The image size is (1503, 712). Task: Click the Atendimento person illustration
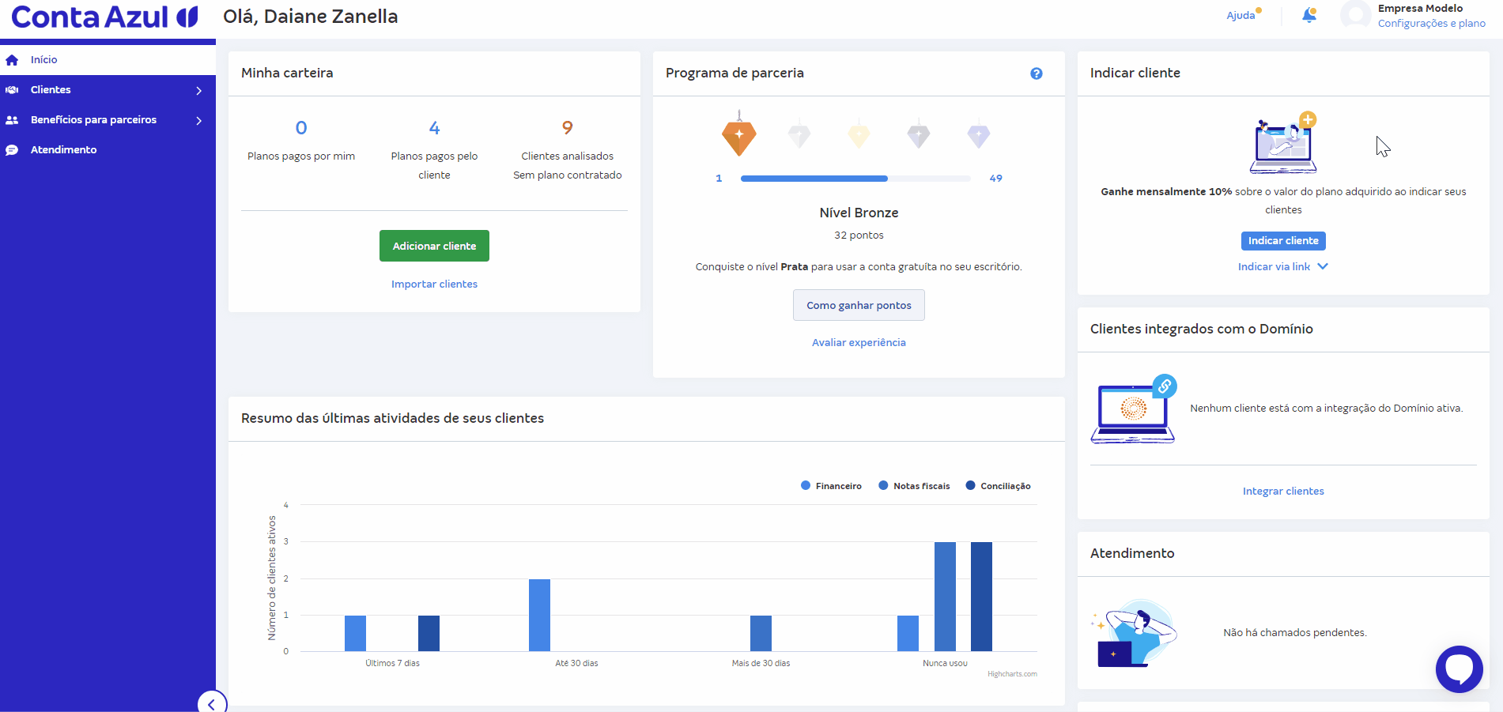(x=1135, y=633)
